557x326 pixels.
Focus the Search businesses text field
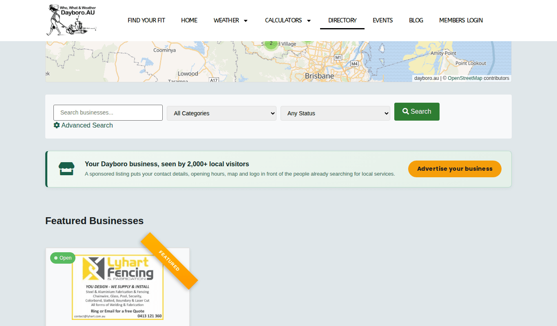[x=108, y=112]
